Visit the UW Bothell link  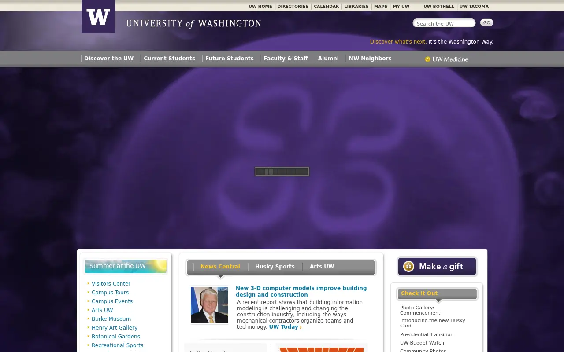439,7
